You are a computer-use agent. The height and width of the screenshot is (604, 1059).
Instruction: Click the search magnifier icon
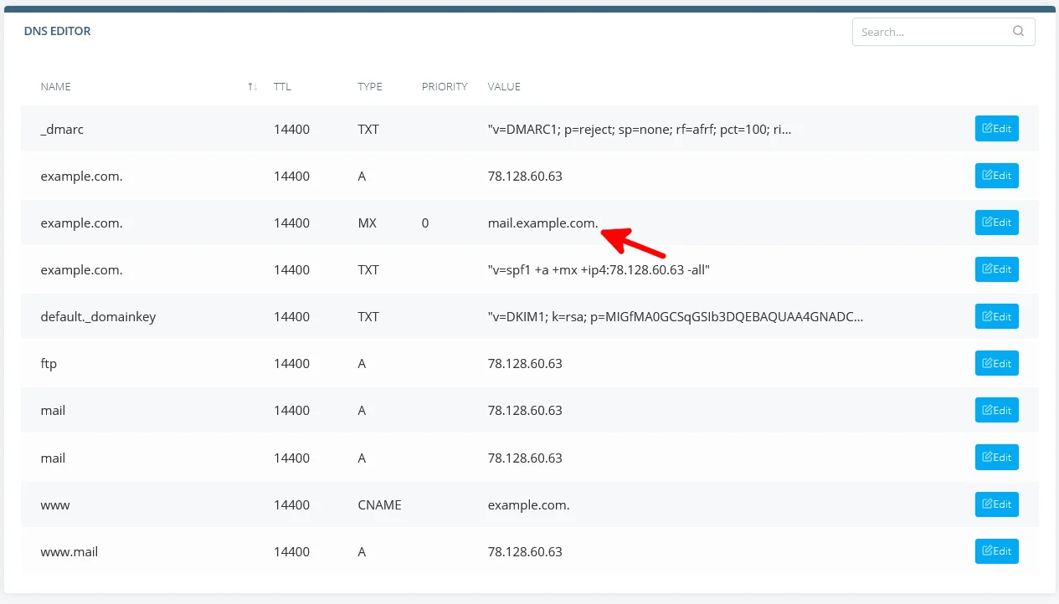point(1018,32)
